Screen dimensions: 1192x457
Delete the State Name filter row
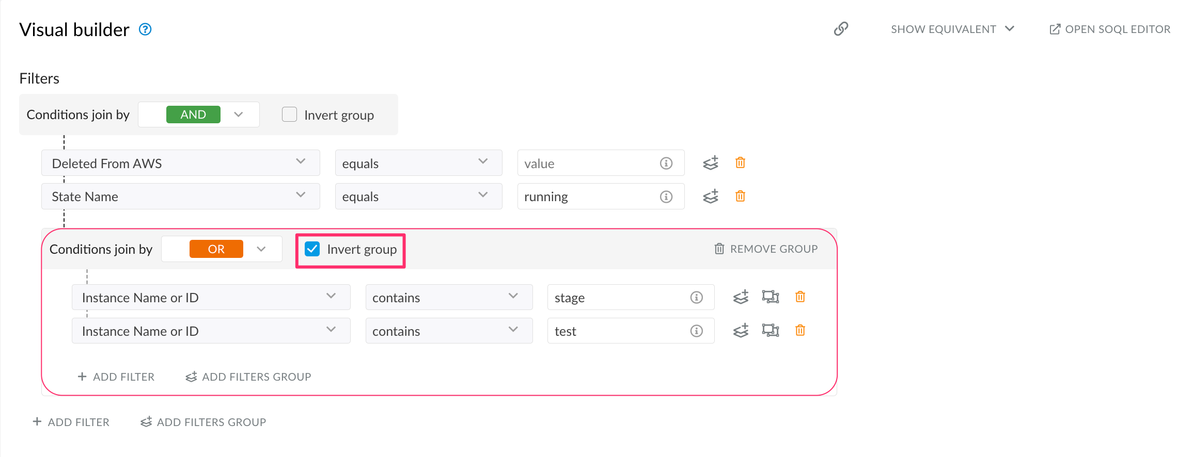tap(740, 197)
